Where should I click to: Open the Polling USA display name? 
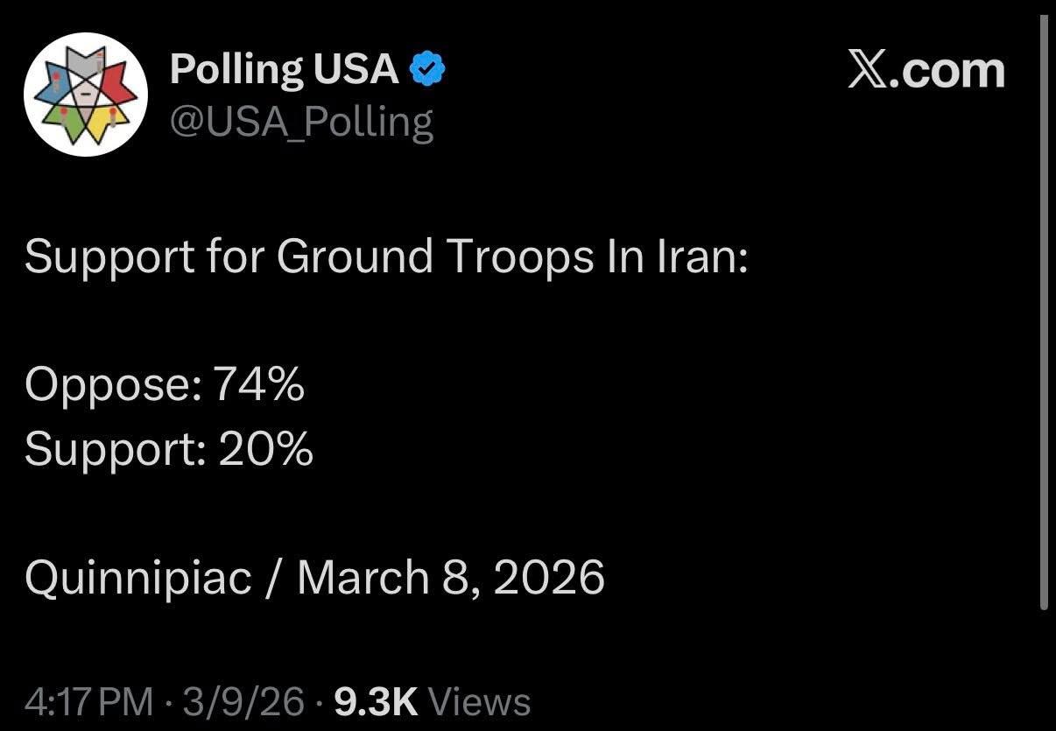click(x=285, y=69)
